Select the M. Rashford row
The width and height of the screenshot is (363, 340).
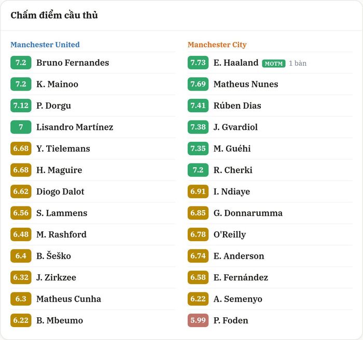[93, 234]
